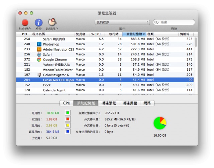Viewport: 214px width, 168px height.
Task: Open the 我的程序 process filter dropdown
Action: tap(122, 22)
